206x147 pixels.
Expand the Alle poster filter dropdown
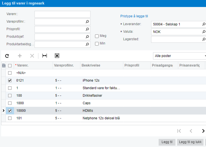click(x=179, y=56)
